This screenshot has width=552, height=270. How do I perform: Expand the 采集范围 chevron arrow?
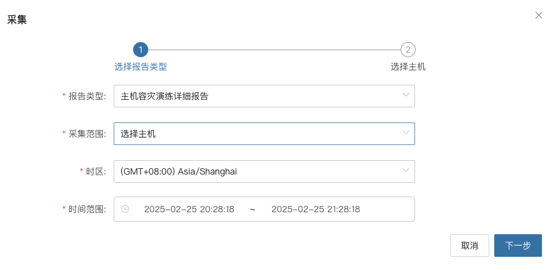(x=406, y=132)
